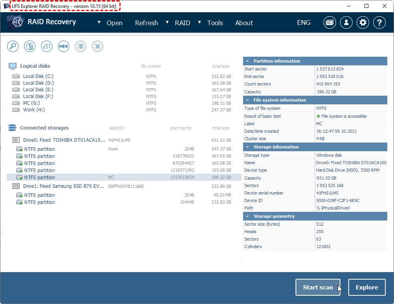Expand the dropdown arrow before RAID
The width and height of the screenshot is (394, 304).
click(x=167, y=22)
